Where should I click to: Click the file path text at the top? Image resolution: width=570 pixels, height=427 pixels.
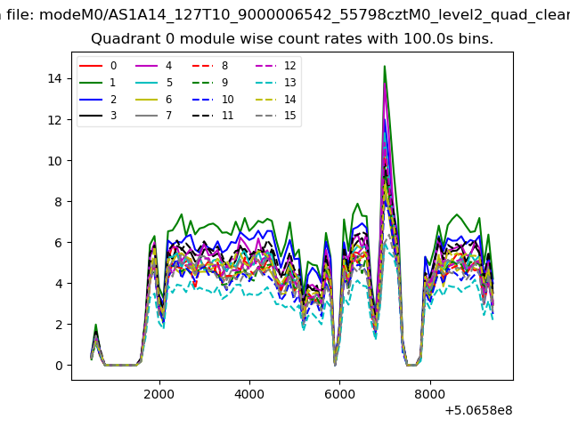pyautogui.click(x=285, y=14)
